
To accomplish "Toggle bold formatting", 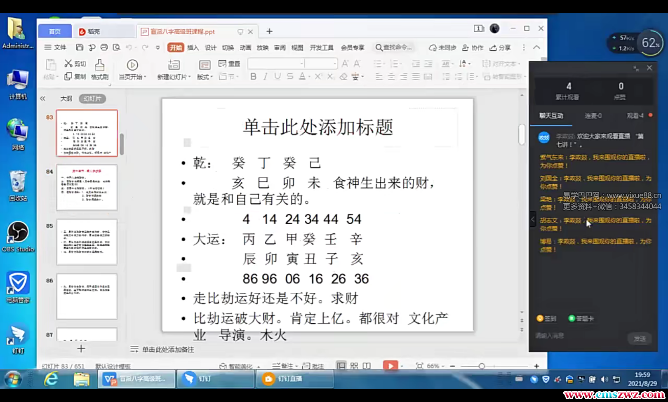I will coord(253,76).
